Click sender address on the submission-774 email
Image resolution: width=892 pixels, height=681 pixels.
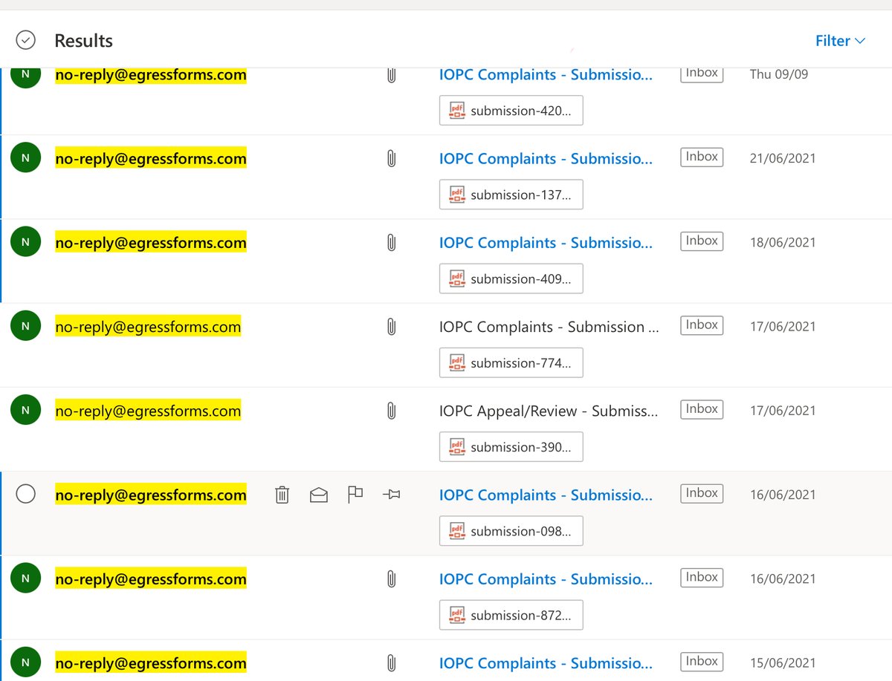[148, 326]
